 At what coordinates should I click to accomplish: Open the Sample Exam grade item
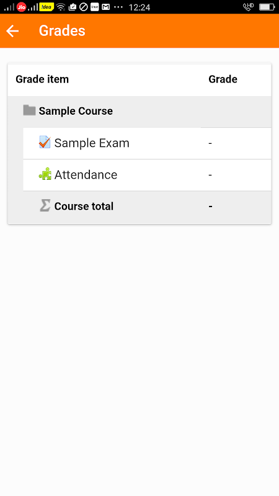[147, 143]
